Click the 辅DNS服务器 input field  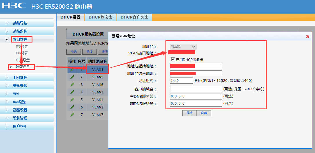(196, 104)
